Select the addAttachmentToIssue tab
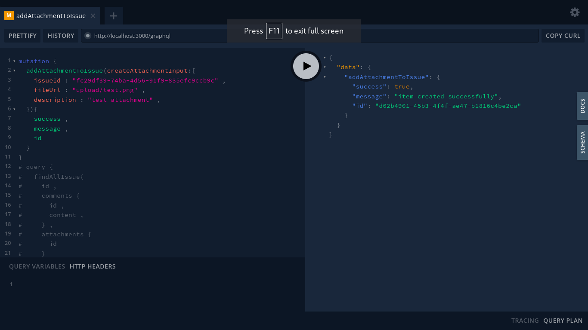The image size is (588, 330). [x=50, y=15]
